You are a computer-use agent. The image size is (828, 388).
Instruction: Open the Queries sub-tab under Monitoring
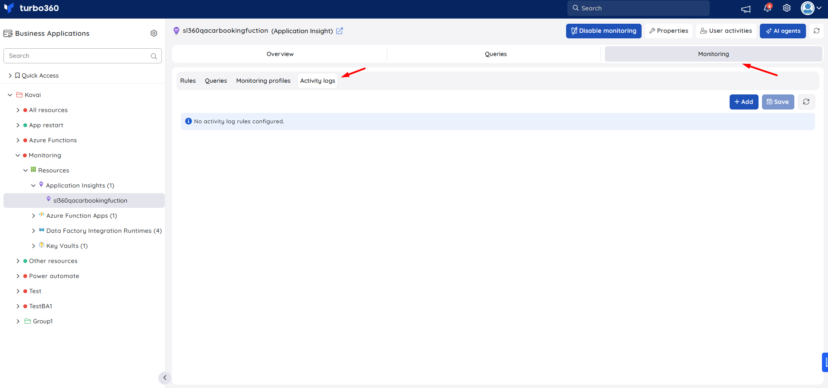[216, 81]
